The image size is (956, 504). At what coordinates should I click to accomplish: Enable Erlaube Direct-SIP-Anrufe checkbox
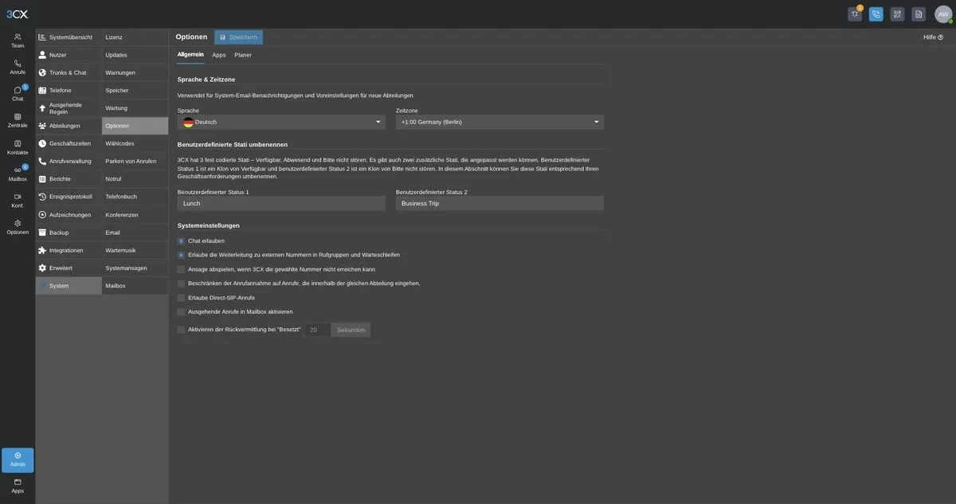[181, 298]
